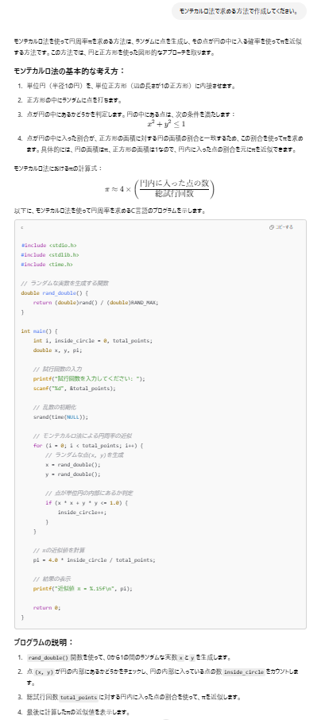The height and width of the screenshot is (720, 325).
Task: Click inline code (x, y) in explanation item 2
Action: pos(44,672)
